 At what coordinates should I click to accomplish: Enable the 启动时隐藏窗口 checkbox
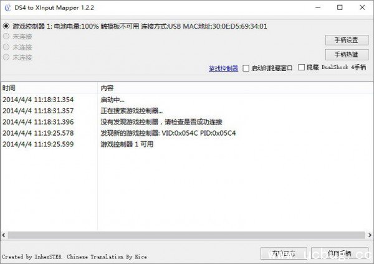pos(246,68)
